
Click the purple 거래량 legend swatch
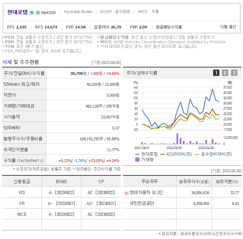click(137, 160)
